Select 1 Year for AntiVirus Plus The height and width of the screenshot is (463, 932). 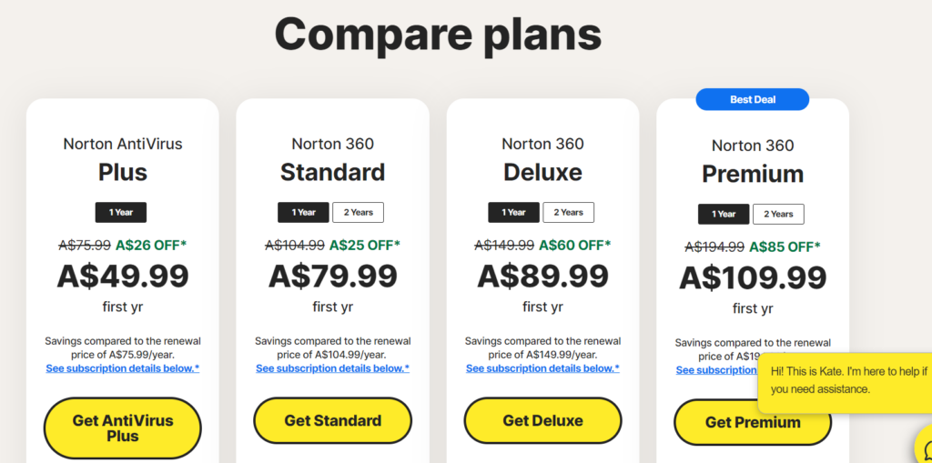(121, 212)
